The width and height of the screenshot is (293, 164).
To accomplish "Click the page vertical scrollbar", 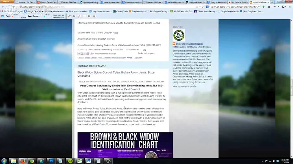I will click(291, 88).
